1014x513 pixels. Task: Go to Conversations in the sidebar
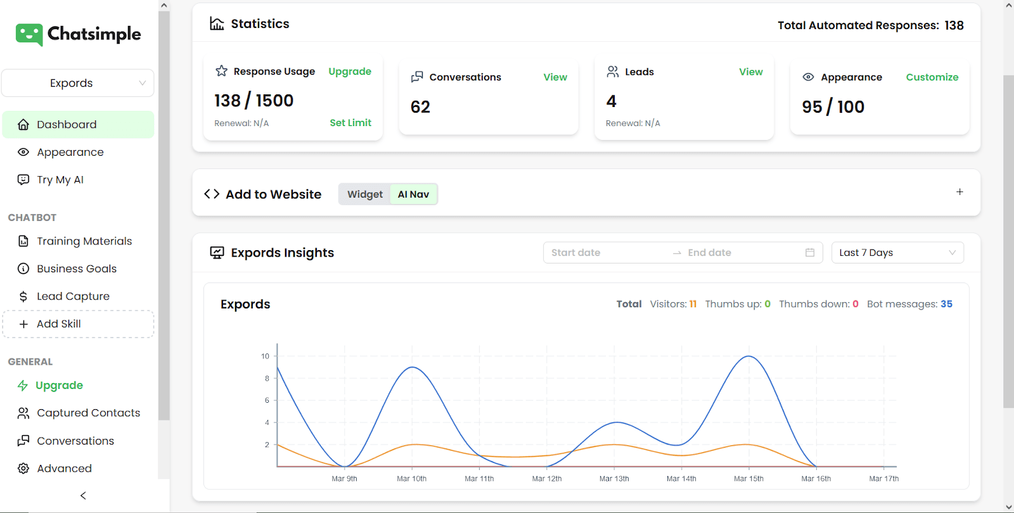(x=75, y=441)
